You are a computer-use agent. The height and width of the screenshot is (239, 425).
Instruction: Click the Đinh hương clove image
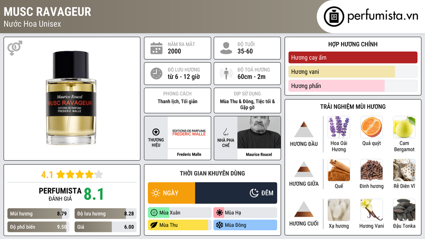[x=371, y=170]
